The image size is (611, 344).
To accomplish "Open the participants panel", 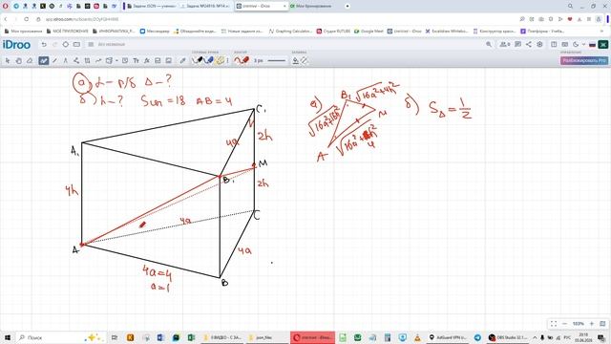I will point(505,45).
